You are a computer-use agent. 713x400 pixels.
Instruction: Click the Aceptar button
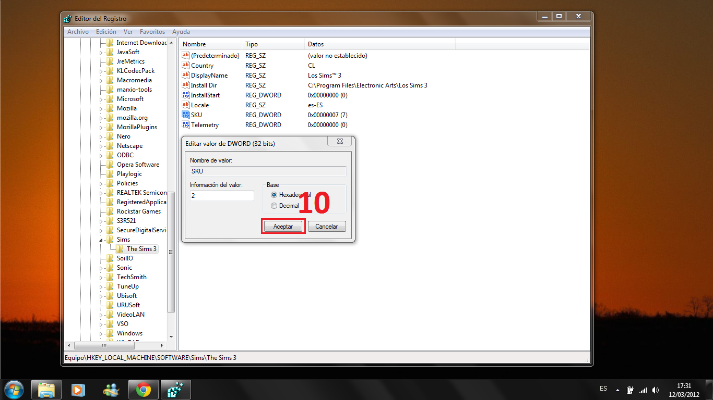pos(283,227)
